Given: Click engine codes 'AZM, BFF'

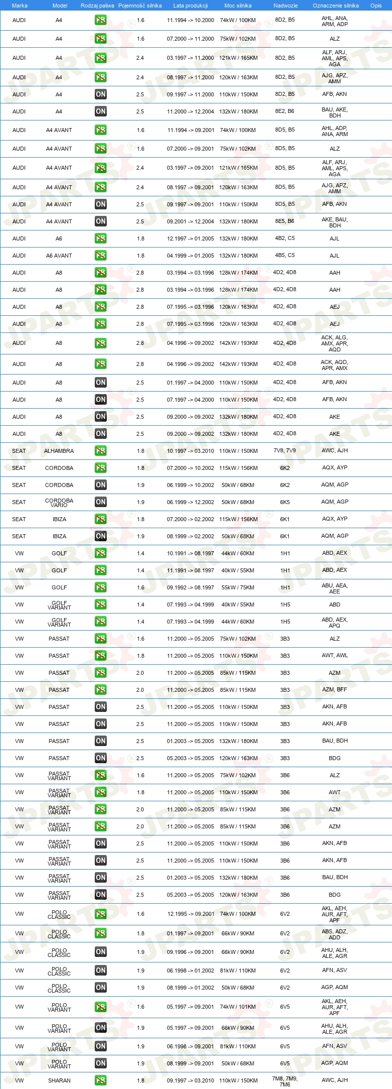Looking at the screenshot, I should point(334,689).
